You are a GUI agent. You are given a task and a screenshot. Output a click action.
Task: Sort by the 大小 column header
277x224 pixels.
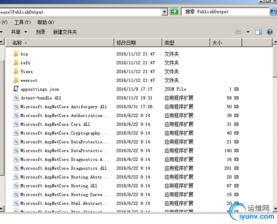coord(226,43)
